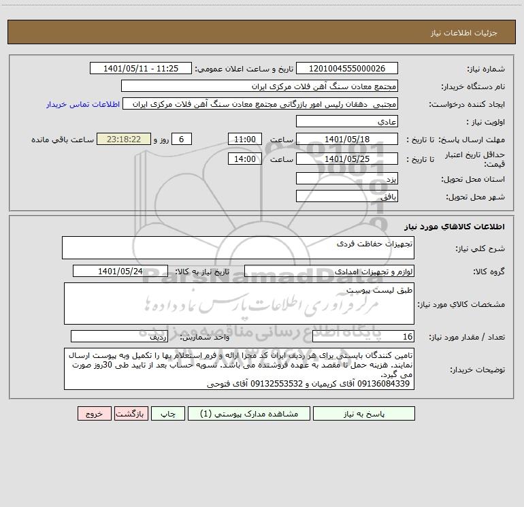Click label 'واحد شمارش:'

[205, 338]
